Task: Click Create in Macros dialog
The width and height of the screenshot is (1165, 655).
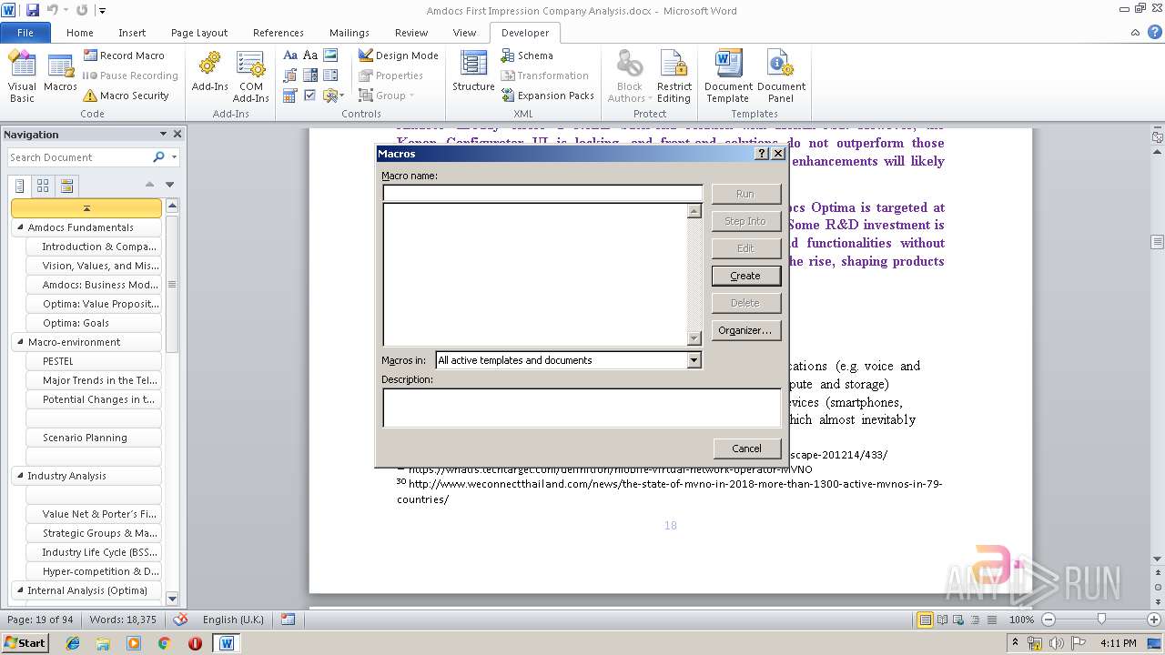Action: coord(745,276)
